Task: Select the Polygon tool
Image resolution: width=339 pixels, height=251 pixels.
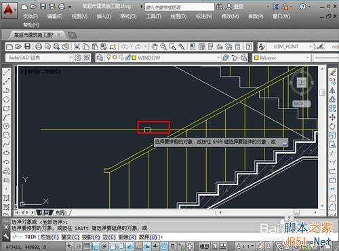Action: click(x=6, y=99)
